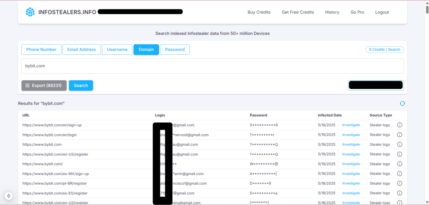The width and height of the screenshot is (429, 205).
Task: Click Investigate for the en/login row
Action: click(351, 135)
